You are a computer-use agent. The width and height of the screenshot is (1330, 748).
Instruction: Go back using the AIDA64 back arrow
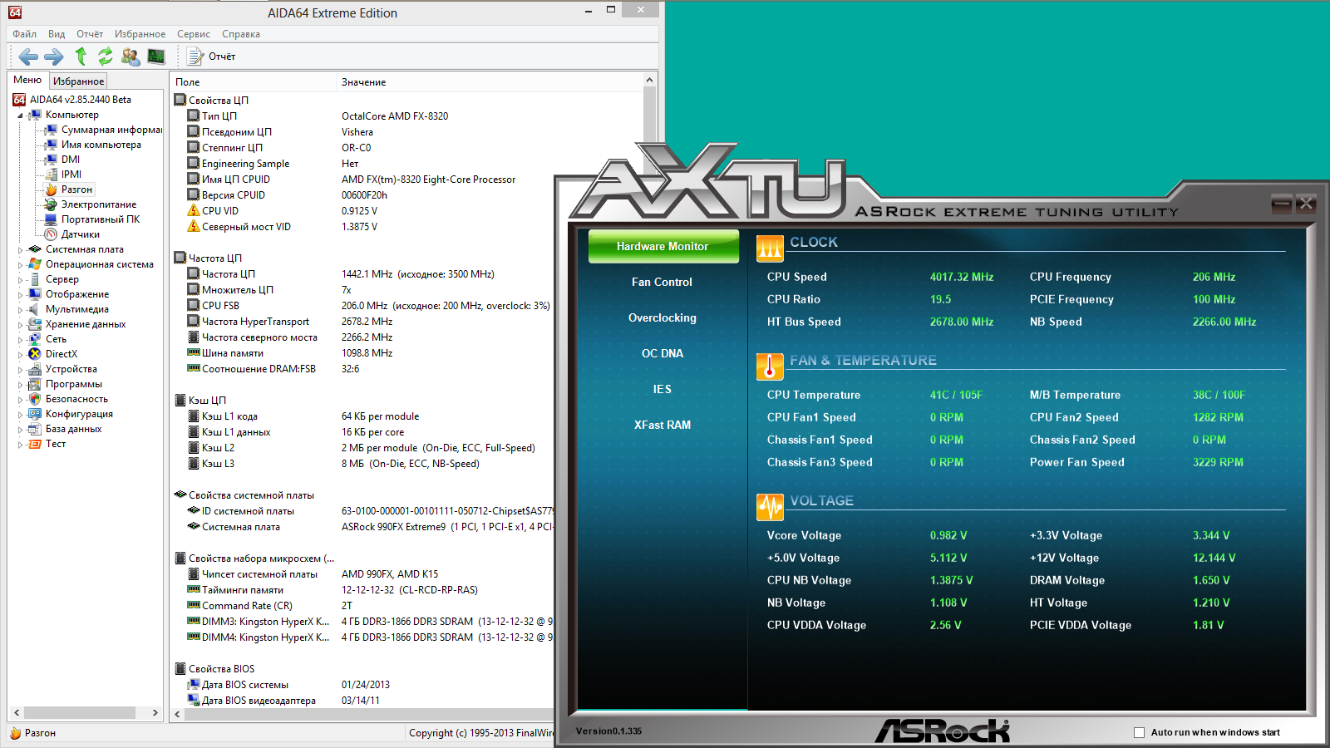coord(28,57)
